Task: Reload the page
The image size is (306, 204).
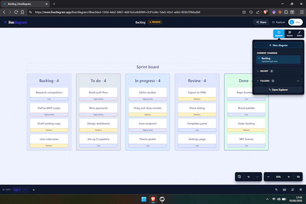Action: click(x=16, y=12)
